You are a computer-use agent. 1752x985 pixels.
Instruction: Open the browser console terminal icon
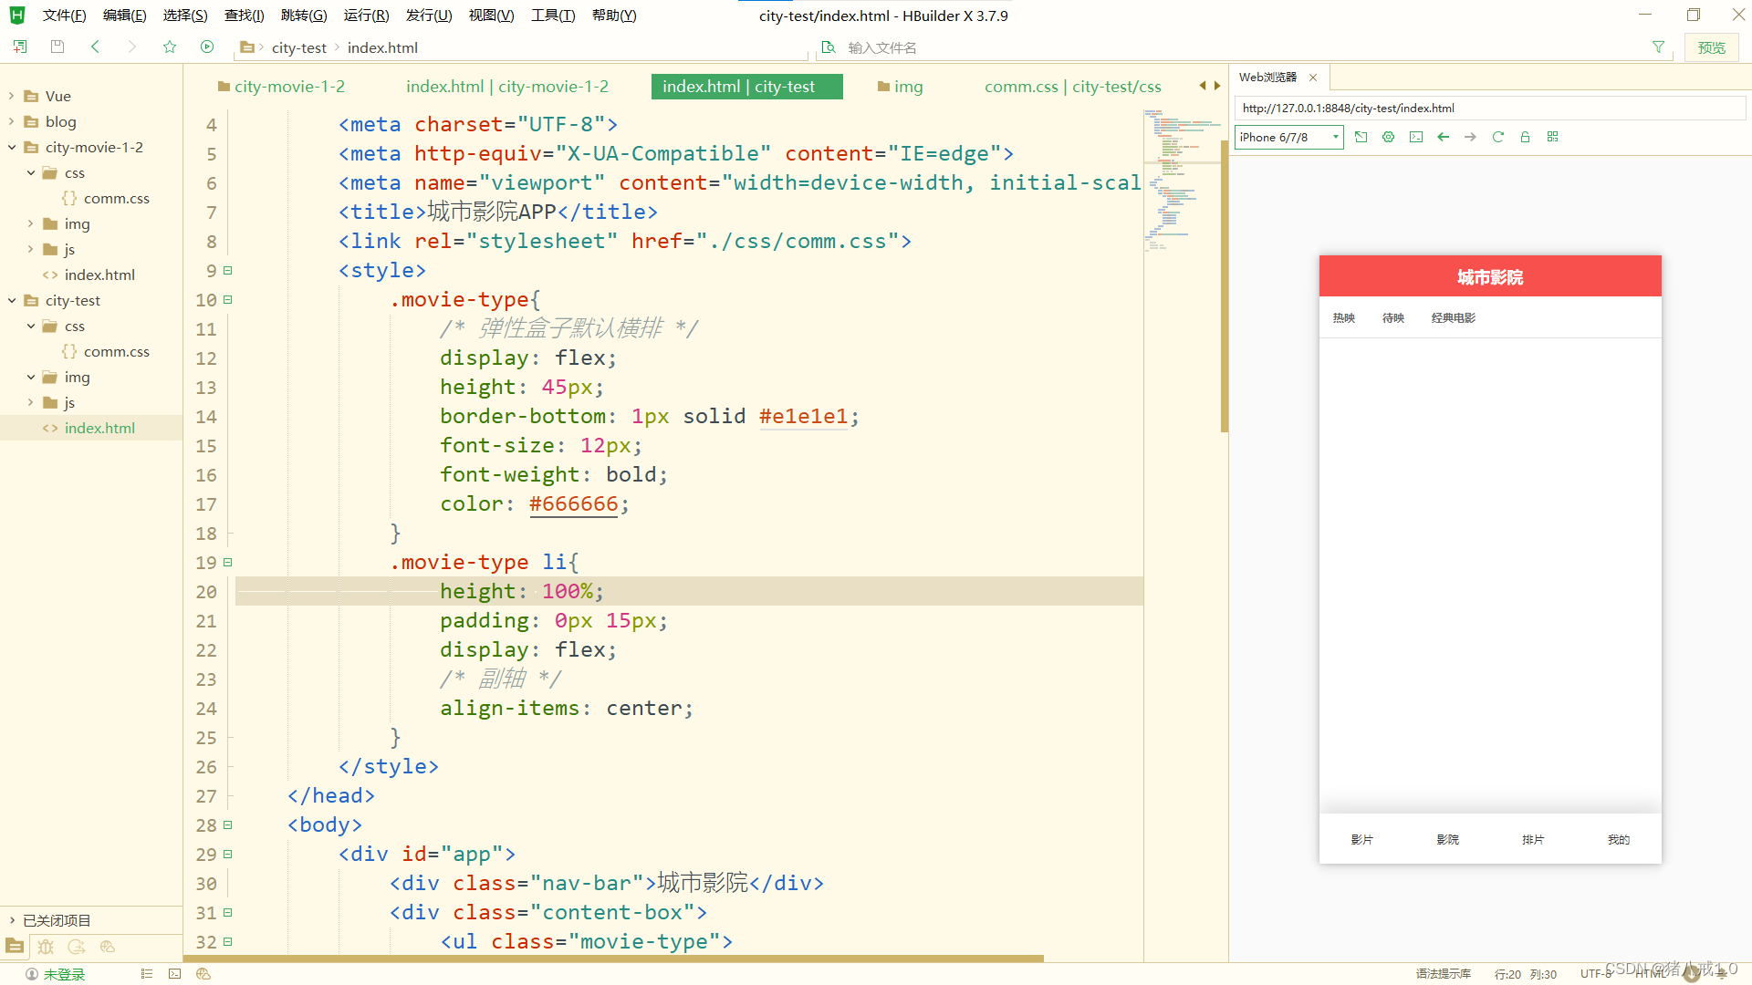[x=1415, y=137]
